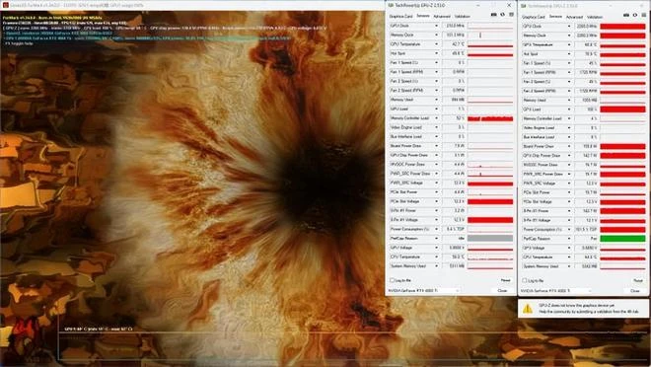Viewport: 651px width, 367px height.
Task: Open Validation tab in left GPU-Z window
Action: click(x=462, y=16)
